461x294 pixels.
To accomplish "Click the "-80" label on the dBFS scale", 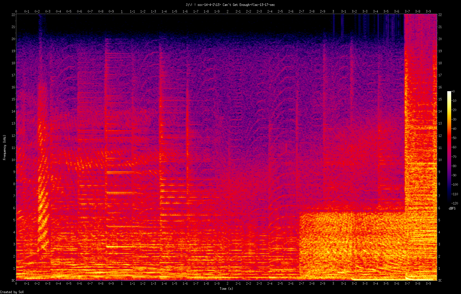I will coord(454,166).
